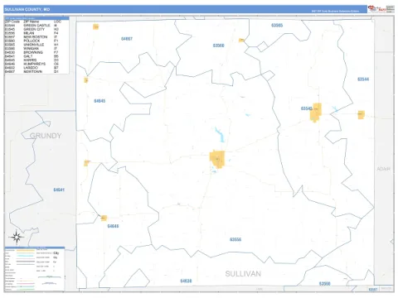Viewport: 398px width, 298px height.
Task: Click the orange Green Castle city area
Action: click(361, 115)
